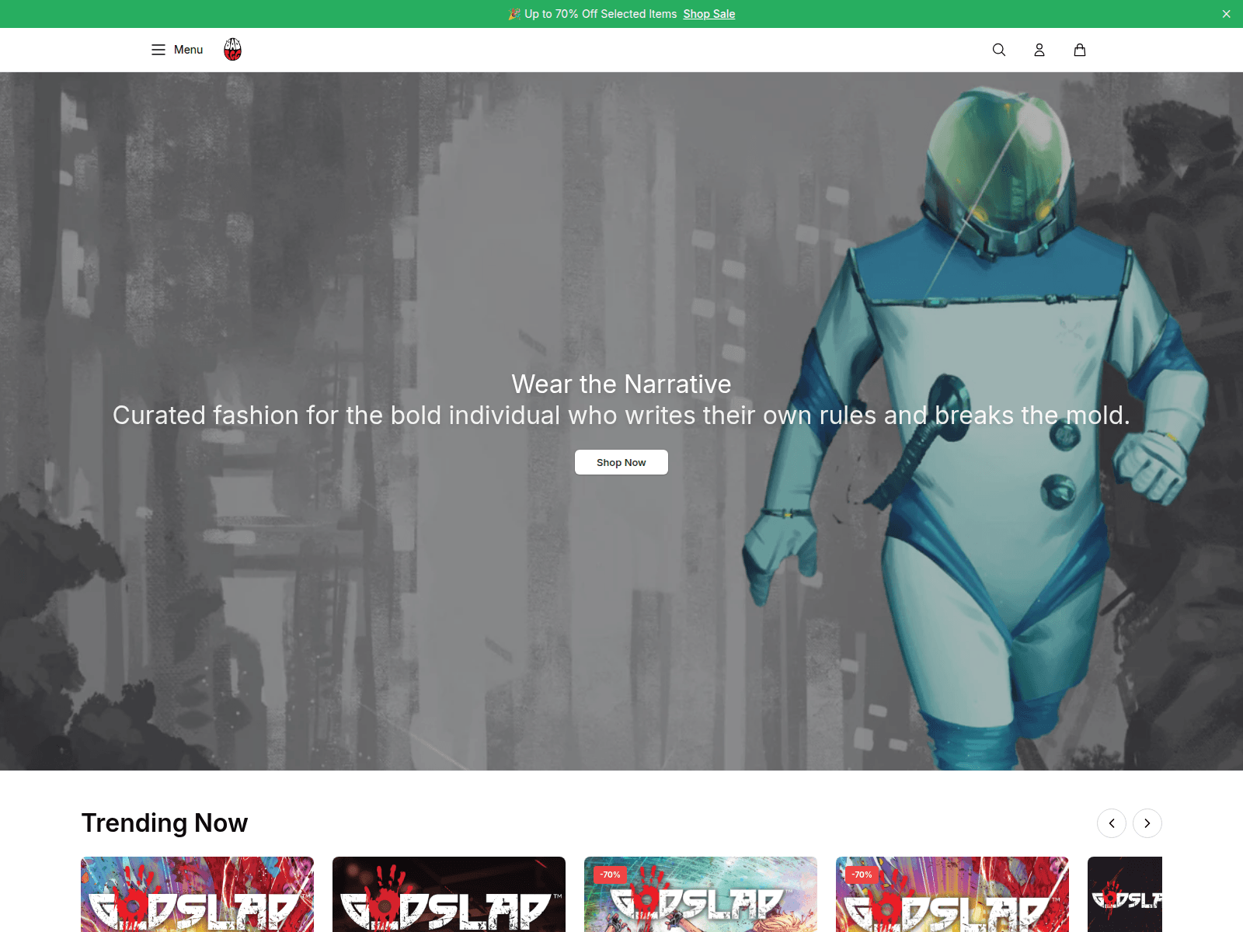Viewport: 1243px width, 932px height.
Task: Follow the Shop Sale link
Action: [x=709, y=14]
